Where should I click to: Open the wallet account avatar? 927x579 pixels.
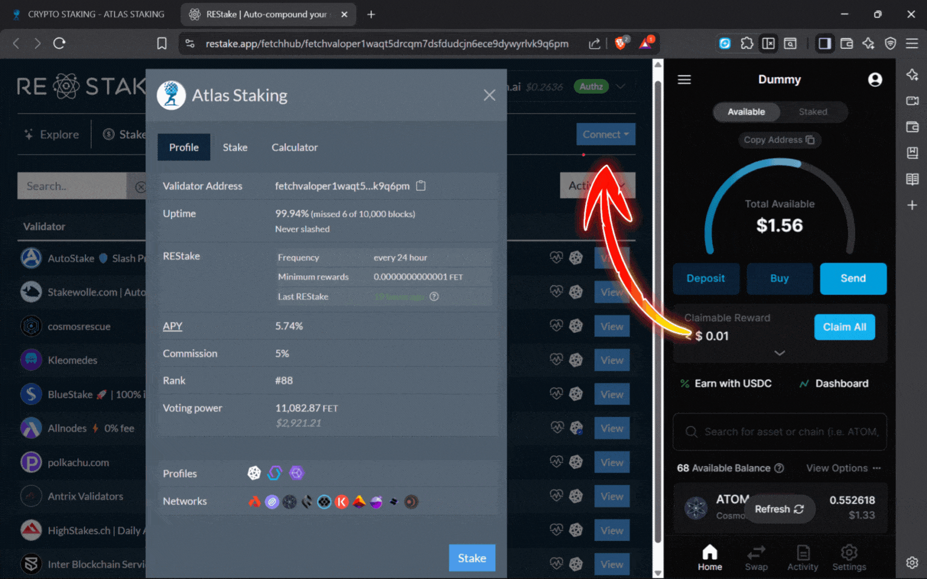[875, 79]
